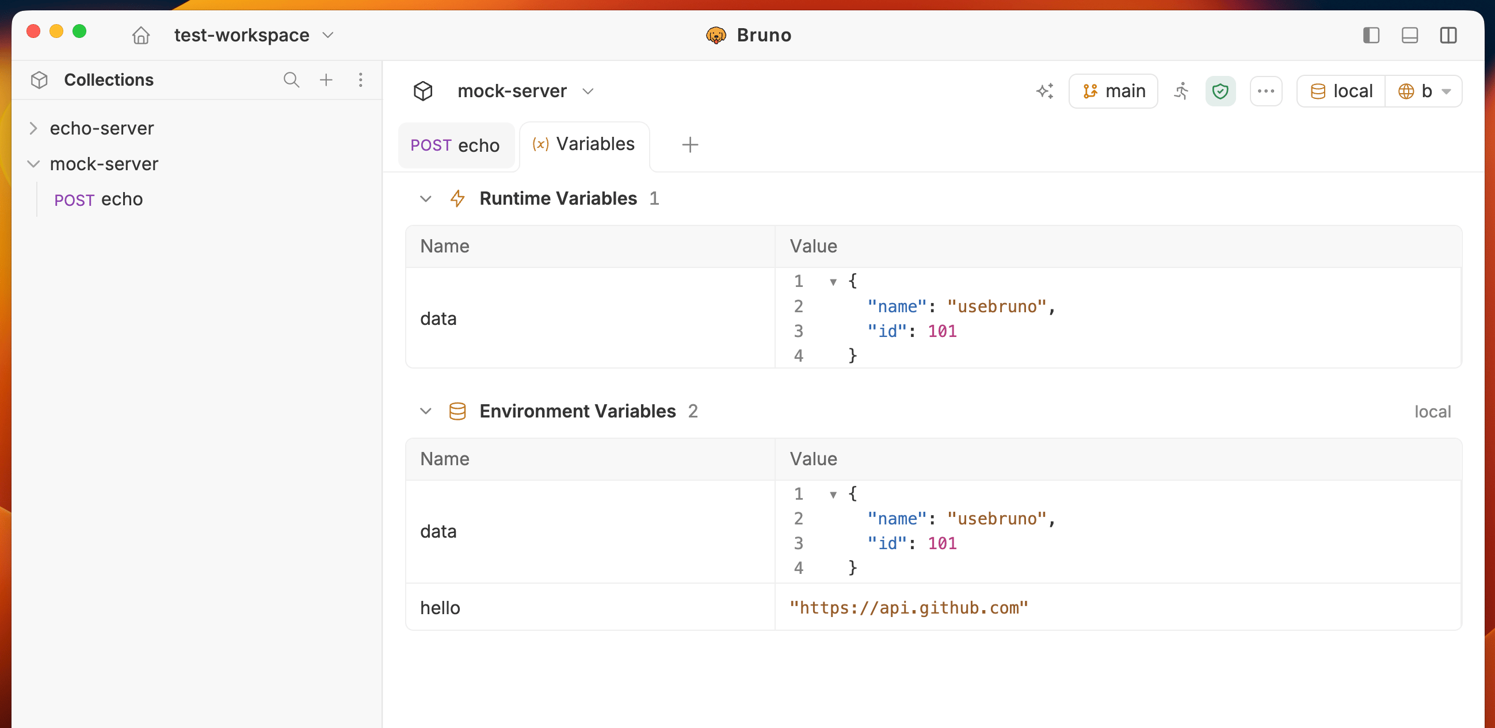Click the Runtime Variables lightning icon
The image size is (1495, 728).
(x=457, y=198)
